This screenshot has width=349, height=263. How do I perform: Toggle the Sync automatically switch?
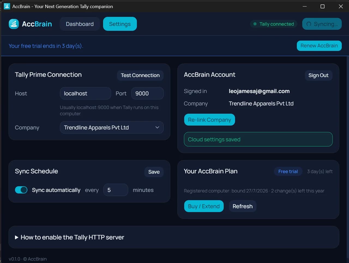pyautogui.click(x=21, y=190)
